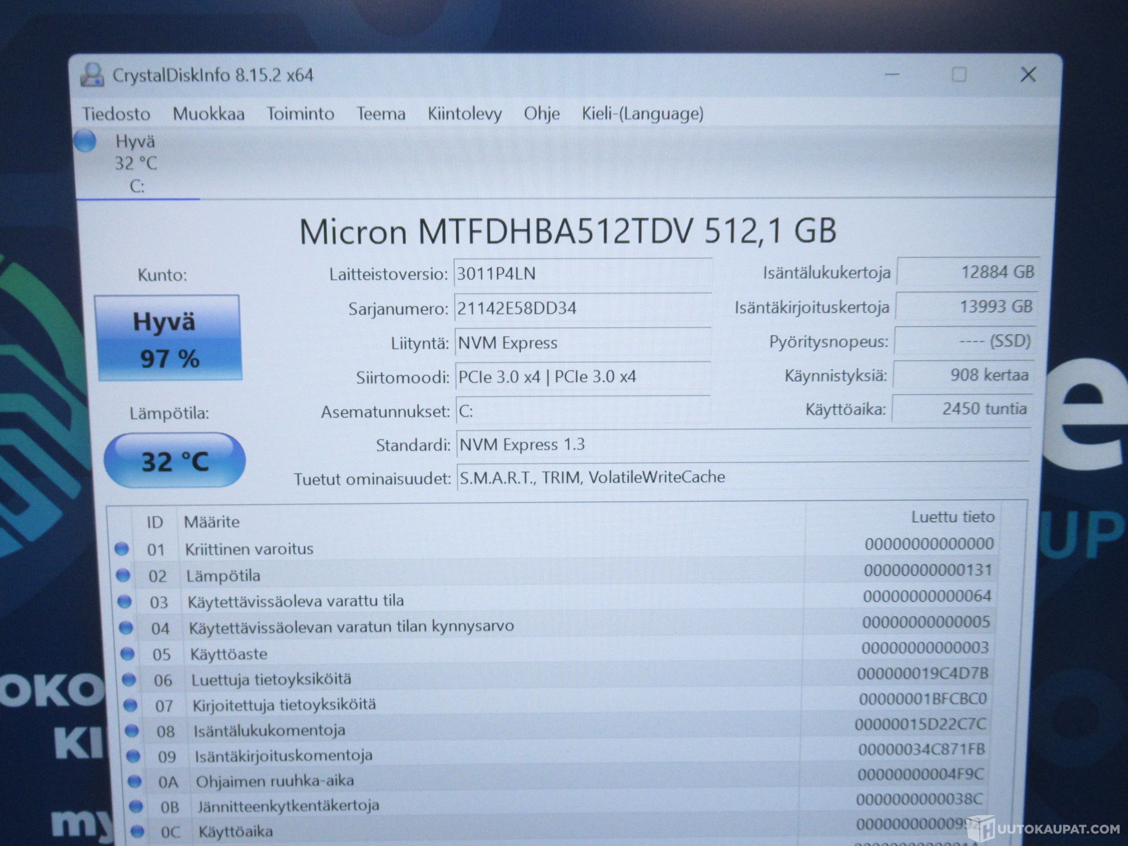Click the ID column header

(x=155, y=522)
